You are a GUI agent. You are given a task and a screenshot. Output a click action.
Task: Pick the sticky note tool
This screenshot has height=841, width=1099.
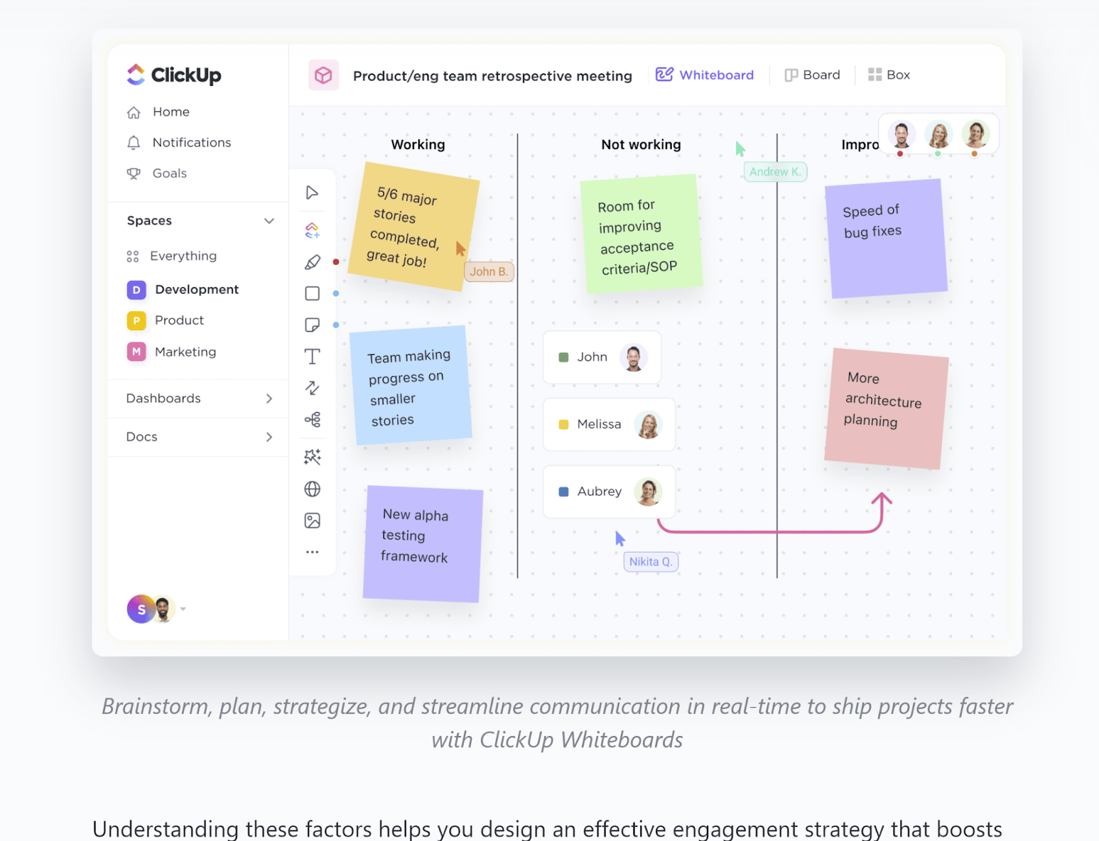click(x=313, y=325)
